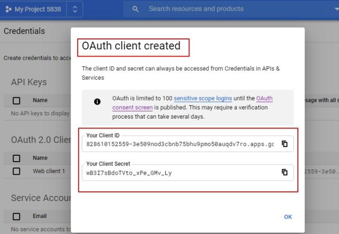
Task: Tick the Web client 1 checkbox
Action: 16,171
